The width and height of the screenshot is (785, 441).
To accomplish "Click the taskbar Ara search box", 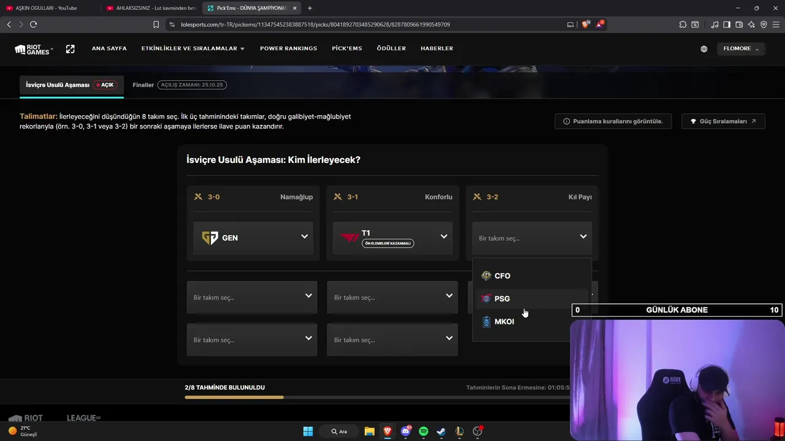I will pos(339,431).
